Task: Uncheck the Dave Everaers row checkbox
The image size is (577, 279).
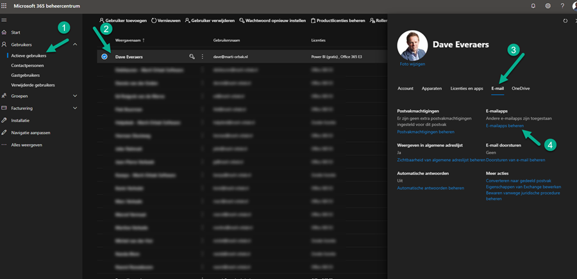Action: point(104,57)
